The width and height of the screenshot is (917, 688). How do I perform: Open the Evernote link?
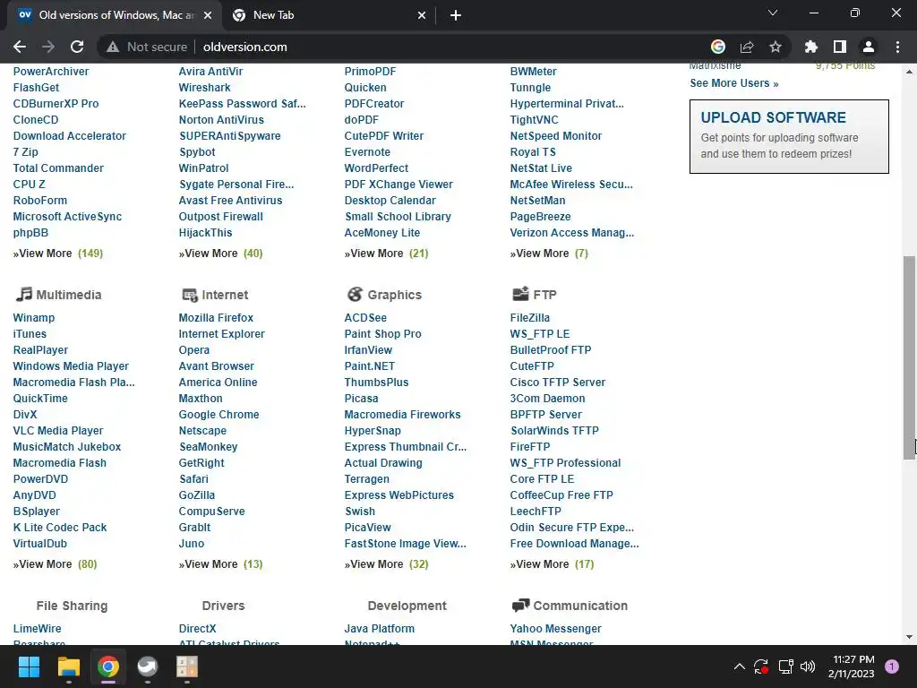pos(367,152)
